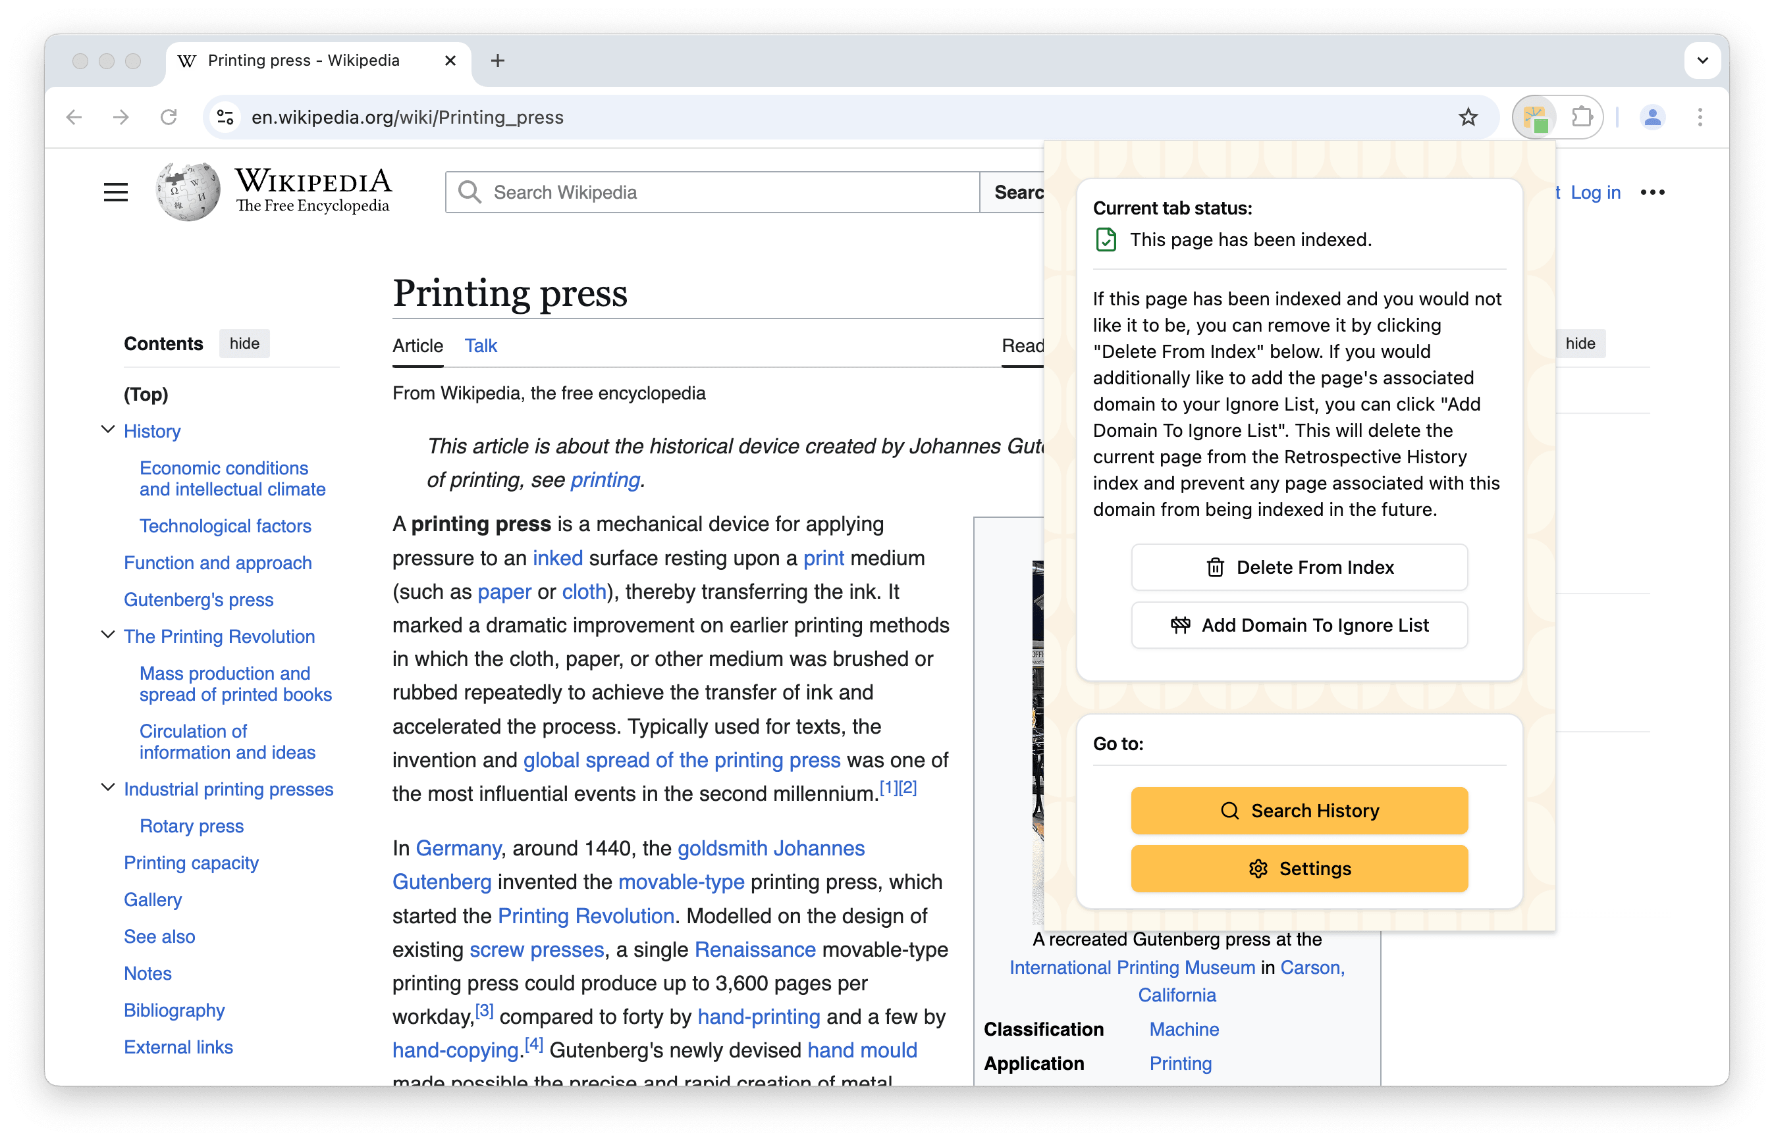Image resolution: width=1774 pixels, height=1141 pixels.
Task: Open the 'International Printing Museum' link
Action: (x=1132, y=968)
